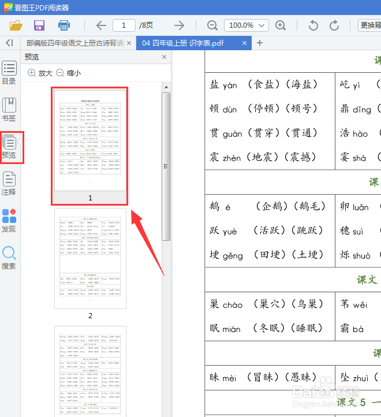Click the /8页 total pages label
This screenshot has height=417, width=381.
(146, 25)
